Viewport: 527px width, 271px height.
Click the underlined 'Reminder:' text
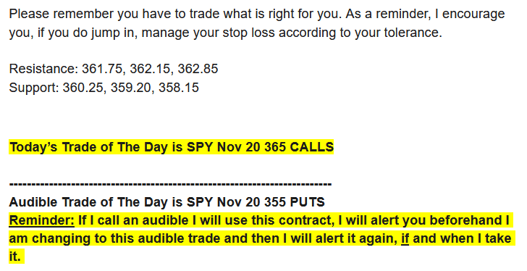42,220
